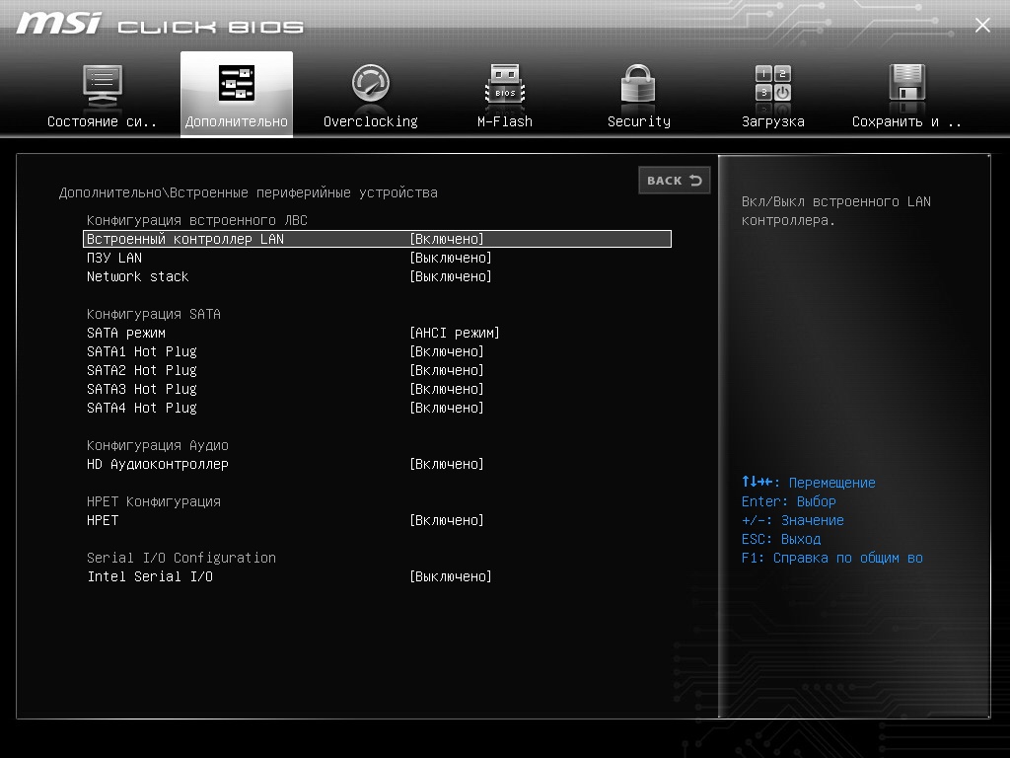Switch to the M-Flash tab label

pyautogui.click(x=505, y=121)
